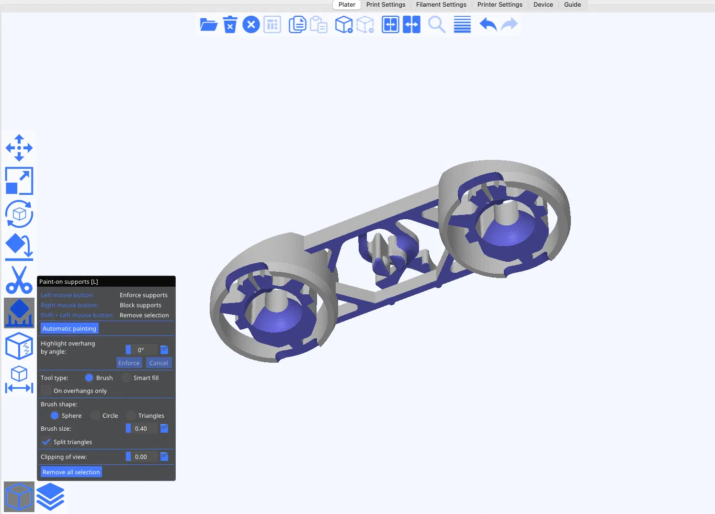This screenshot has height=514, width=715.
Task: Select the Place on face tool
Action: pos(19,247)
